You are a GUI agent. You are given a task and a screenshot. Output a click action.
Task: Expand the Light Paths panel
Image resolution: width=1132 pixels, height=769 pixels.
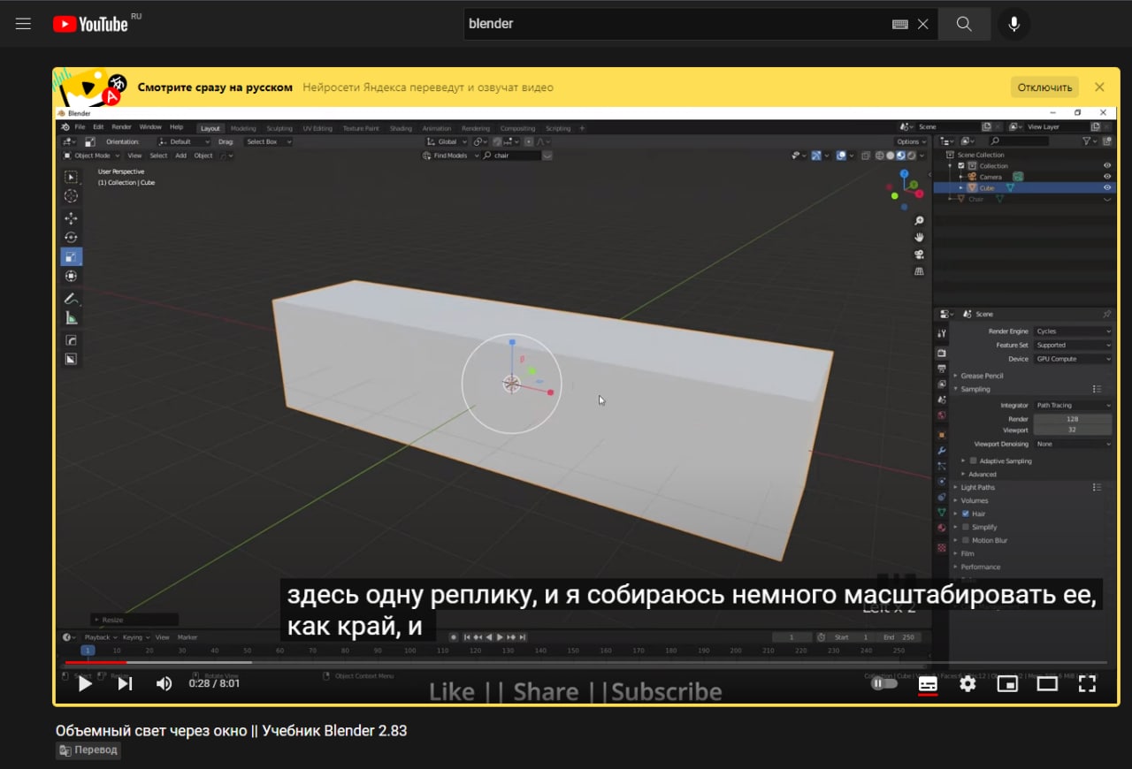click(x=976, y=487)
